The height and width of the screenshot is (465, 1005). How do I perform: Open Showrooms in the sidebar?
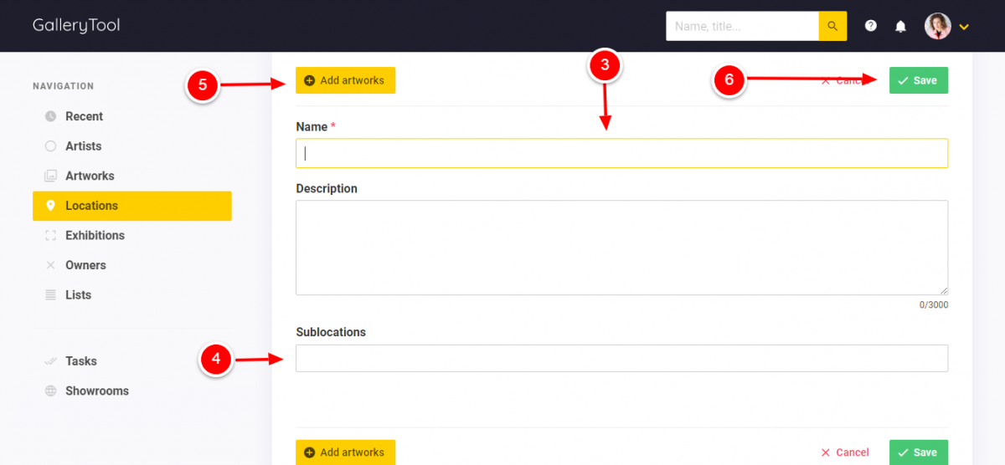tap(97, 391)
